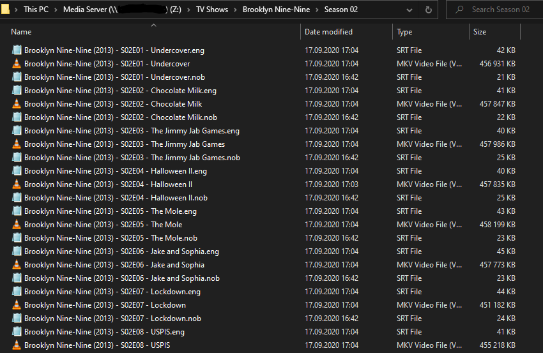This screenshot has width=543, height=353.
Task: Select file name S02E04 - Halloween II video
Action: click(x=108, y=184)
